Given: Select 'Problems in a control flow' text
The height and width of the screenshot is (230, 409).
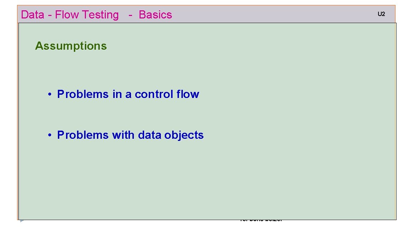Looking at the screenshot, I should click(x=128, y=94).
